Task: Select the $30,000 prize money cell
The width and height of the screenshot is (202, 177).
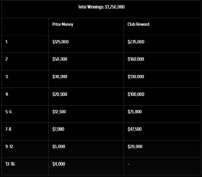Action: 60,77
